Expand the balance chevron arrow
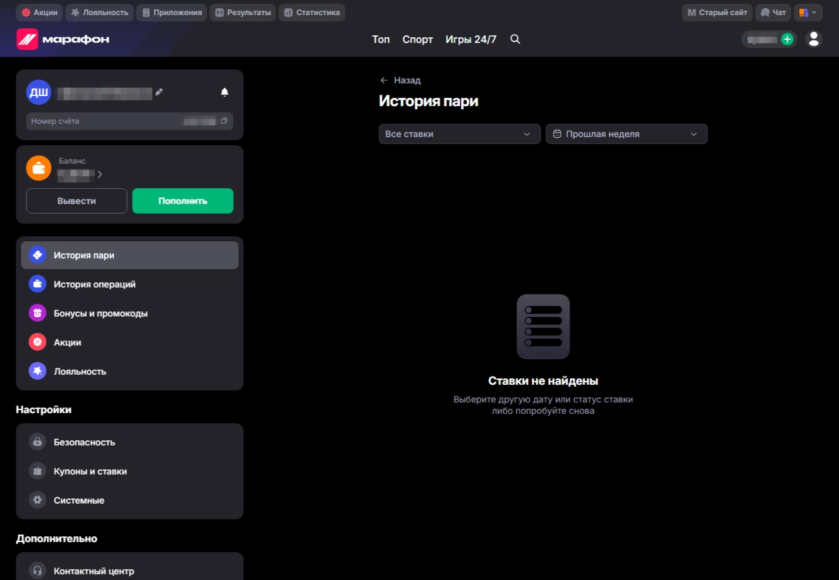This screenshot has height=580, width=839. [100, 174]
